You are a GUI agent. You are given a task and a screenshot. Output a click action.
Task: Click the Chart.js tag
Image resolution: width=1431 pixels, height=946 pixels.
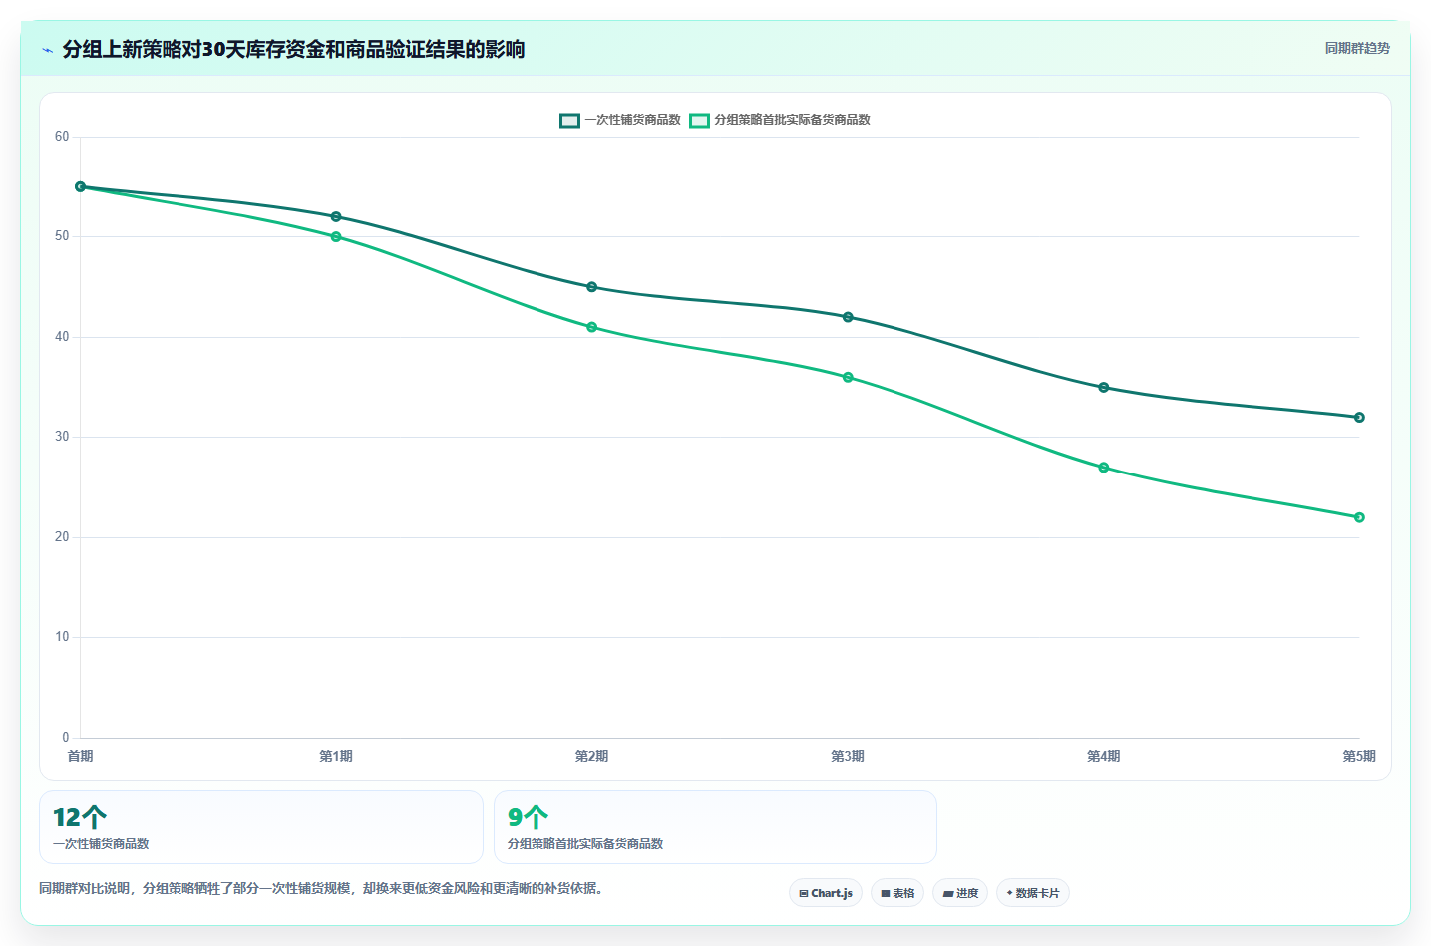[x=826, y=893]
